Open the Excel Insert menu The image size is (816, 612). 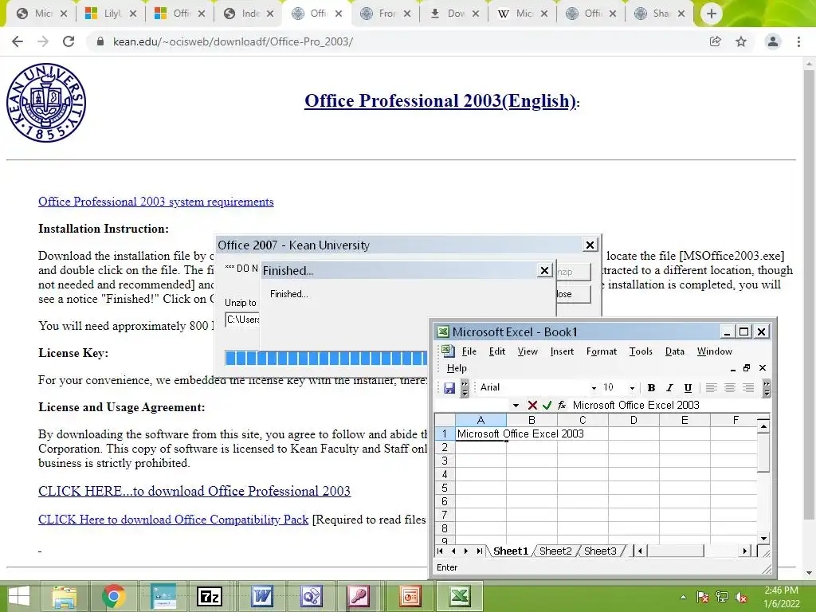562,351
